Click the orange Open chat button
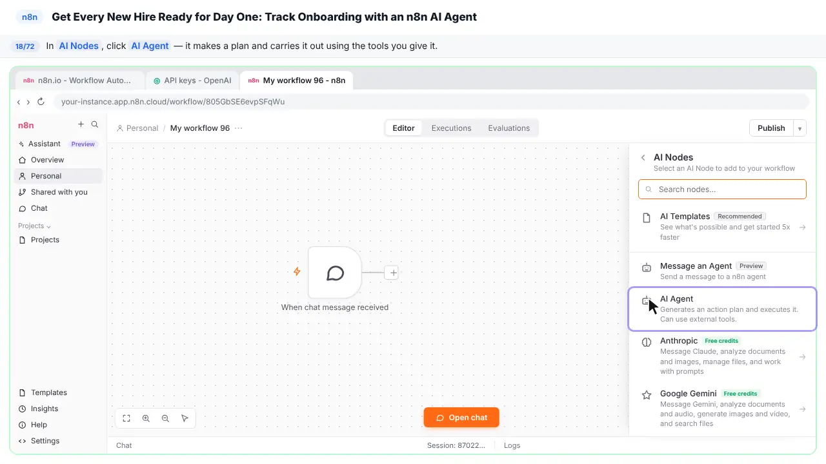 click(461, 418)
